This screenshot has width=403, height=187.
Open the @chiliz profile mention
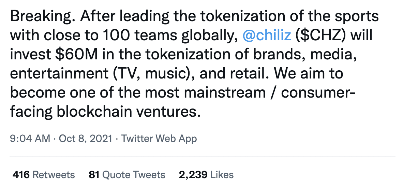pos(267,35)
